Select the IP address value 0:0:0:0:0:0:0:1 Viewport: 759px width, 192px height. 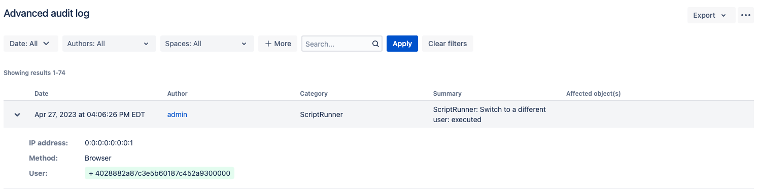pyautogui.click(x=109, y=143)
